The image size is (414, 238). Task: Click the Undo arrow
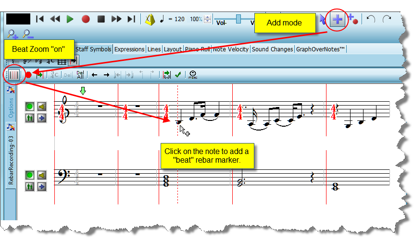click(370, 19)
